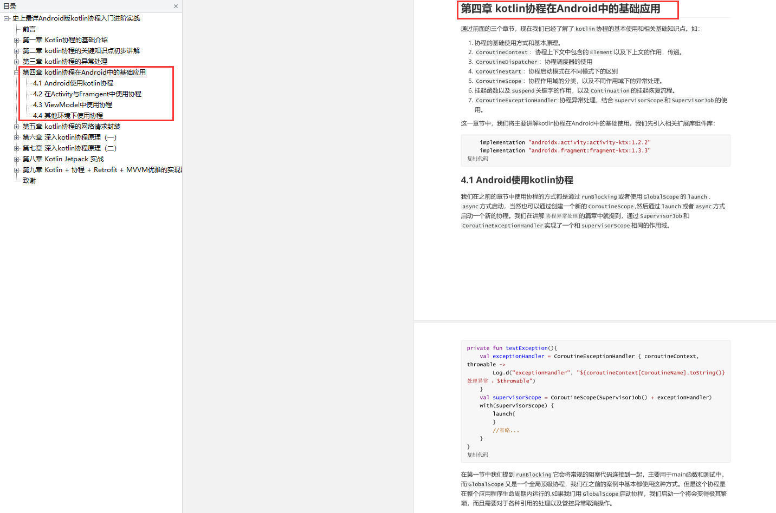Open 4.2 在Activity与Framgent中使用协程
This screenshot has width=776, height=513.
87,94
